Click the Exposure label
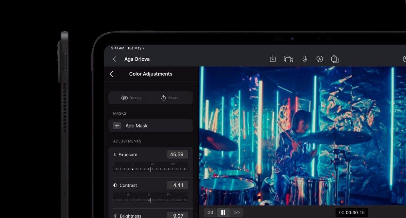 coord(128,154)
